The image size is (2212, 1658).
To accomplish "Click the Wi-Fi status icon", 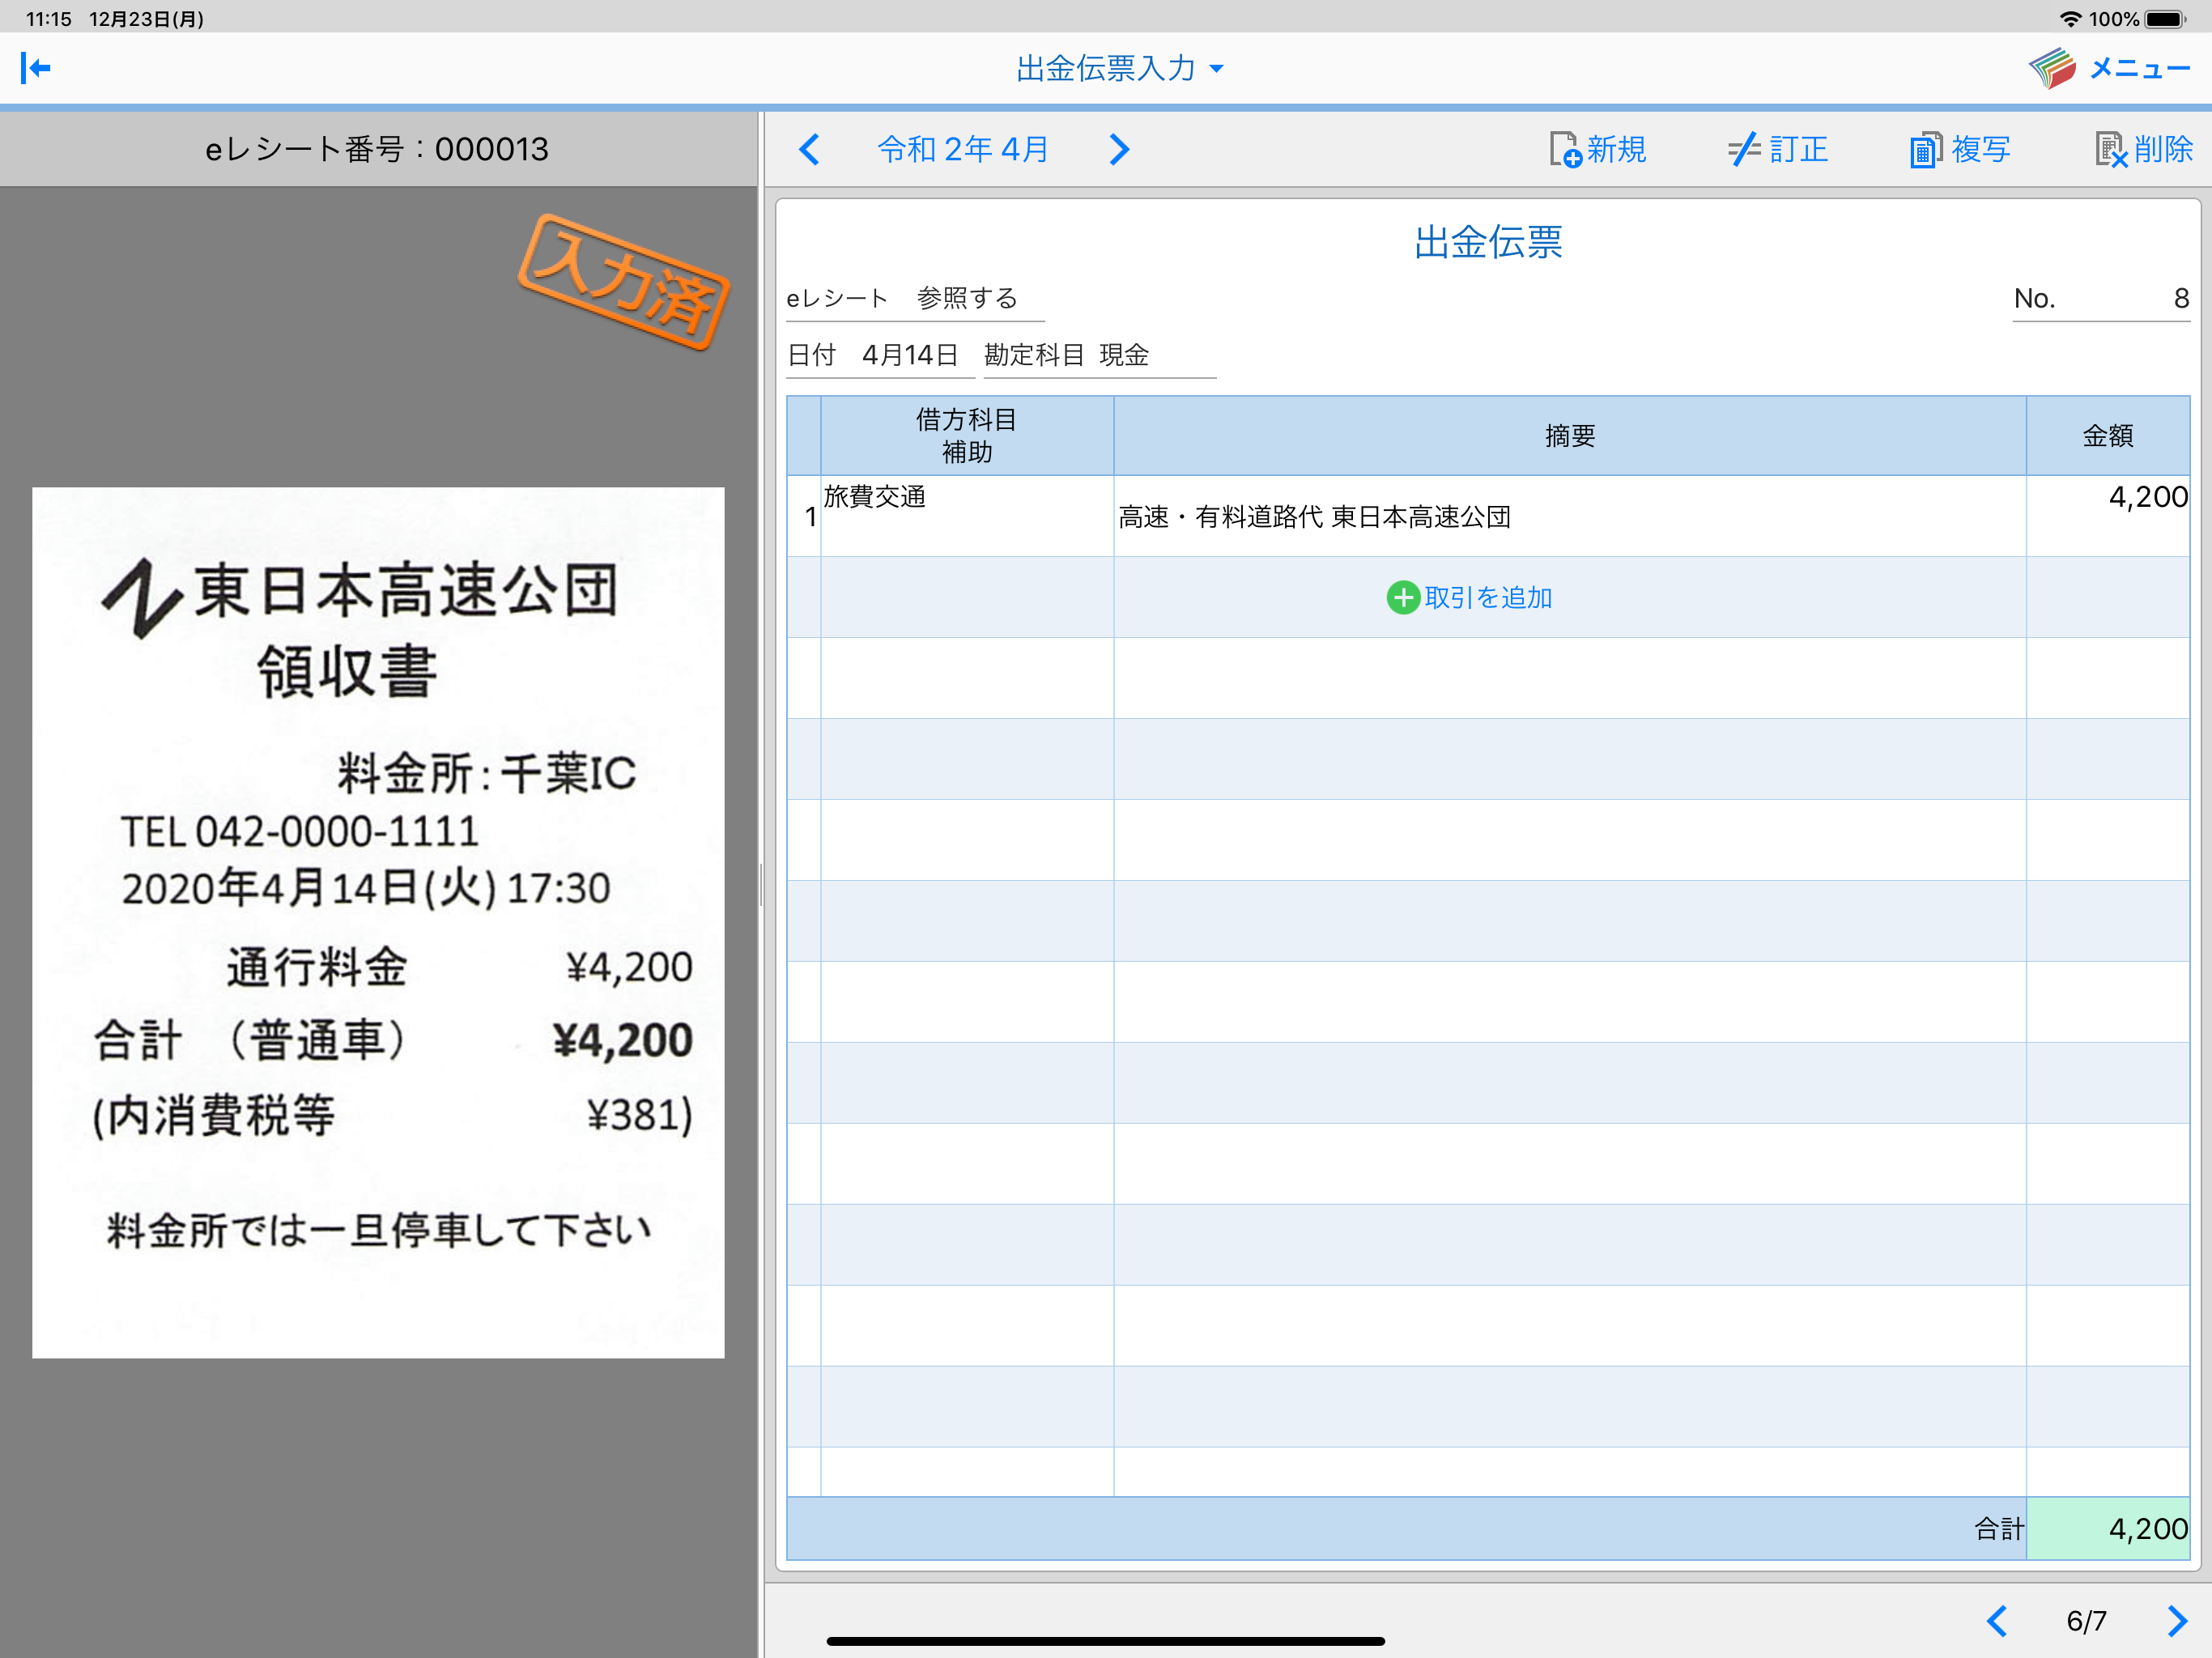I will (2071, 19).
